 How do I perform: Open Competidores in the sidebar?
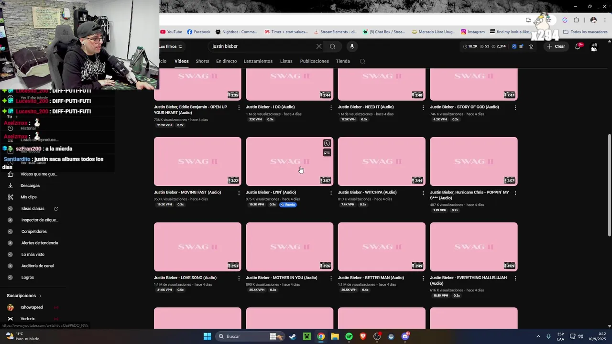[34, 231]
